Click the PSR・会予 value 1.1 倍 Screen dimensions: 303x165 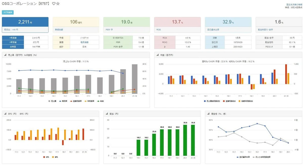point(141,47)
